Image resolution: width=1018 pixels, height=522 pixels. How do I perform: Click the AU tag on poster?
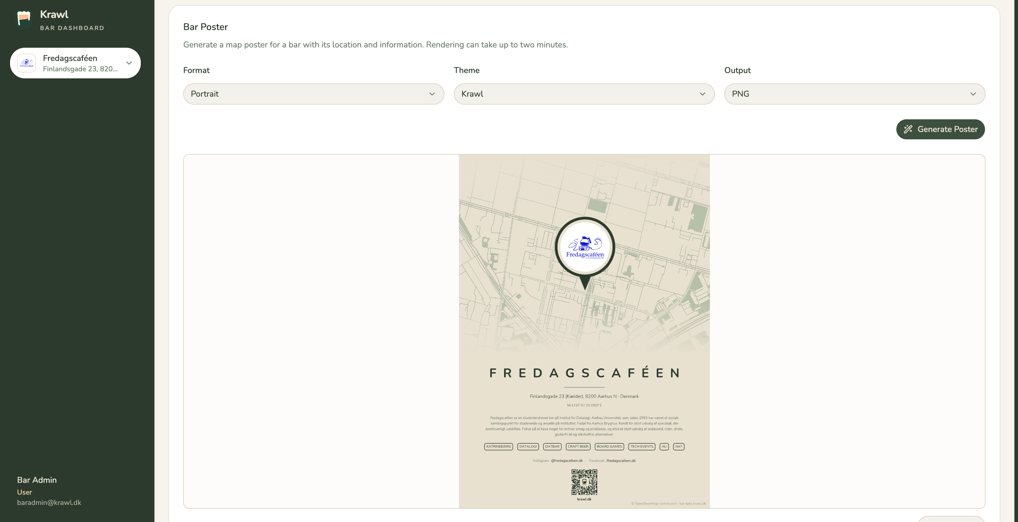tap(664, 447)
